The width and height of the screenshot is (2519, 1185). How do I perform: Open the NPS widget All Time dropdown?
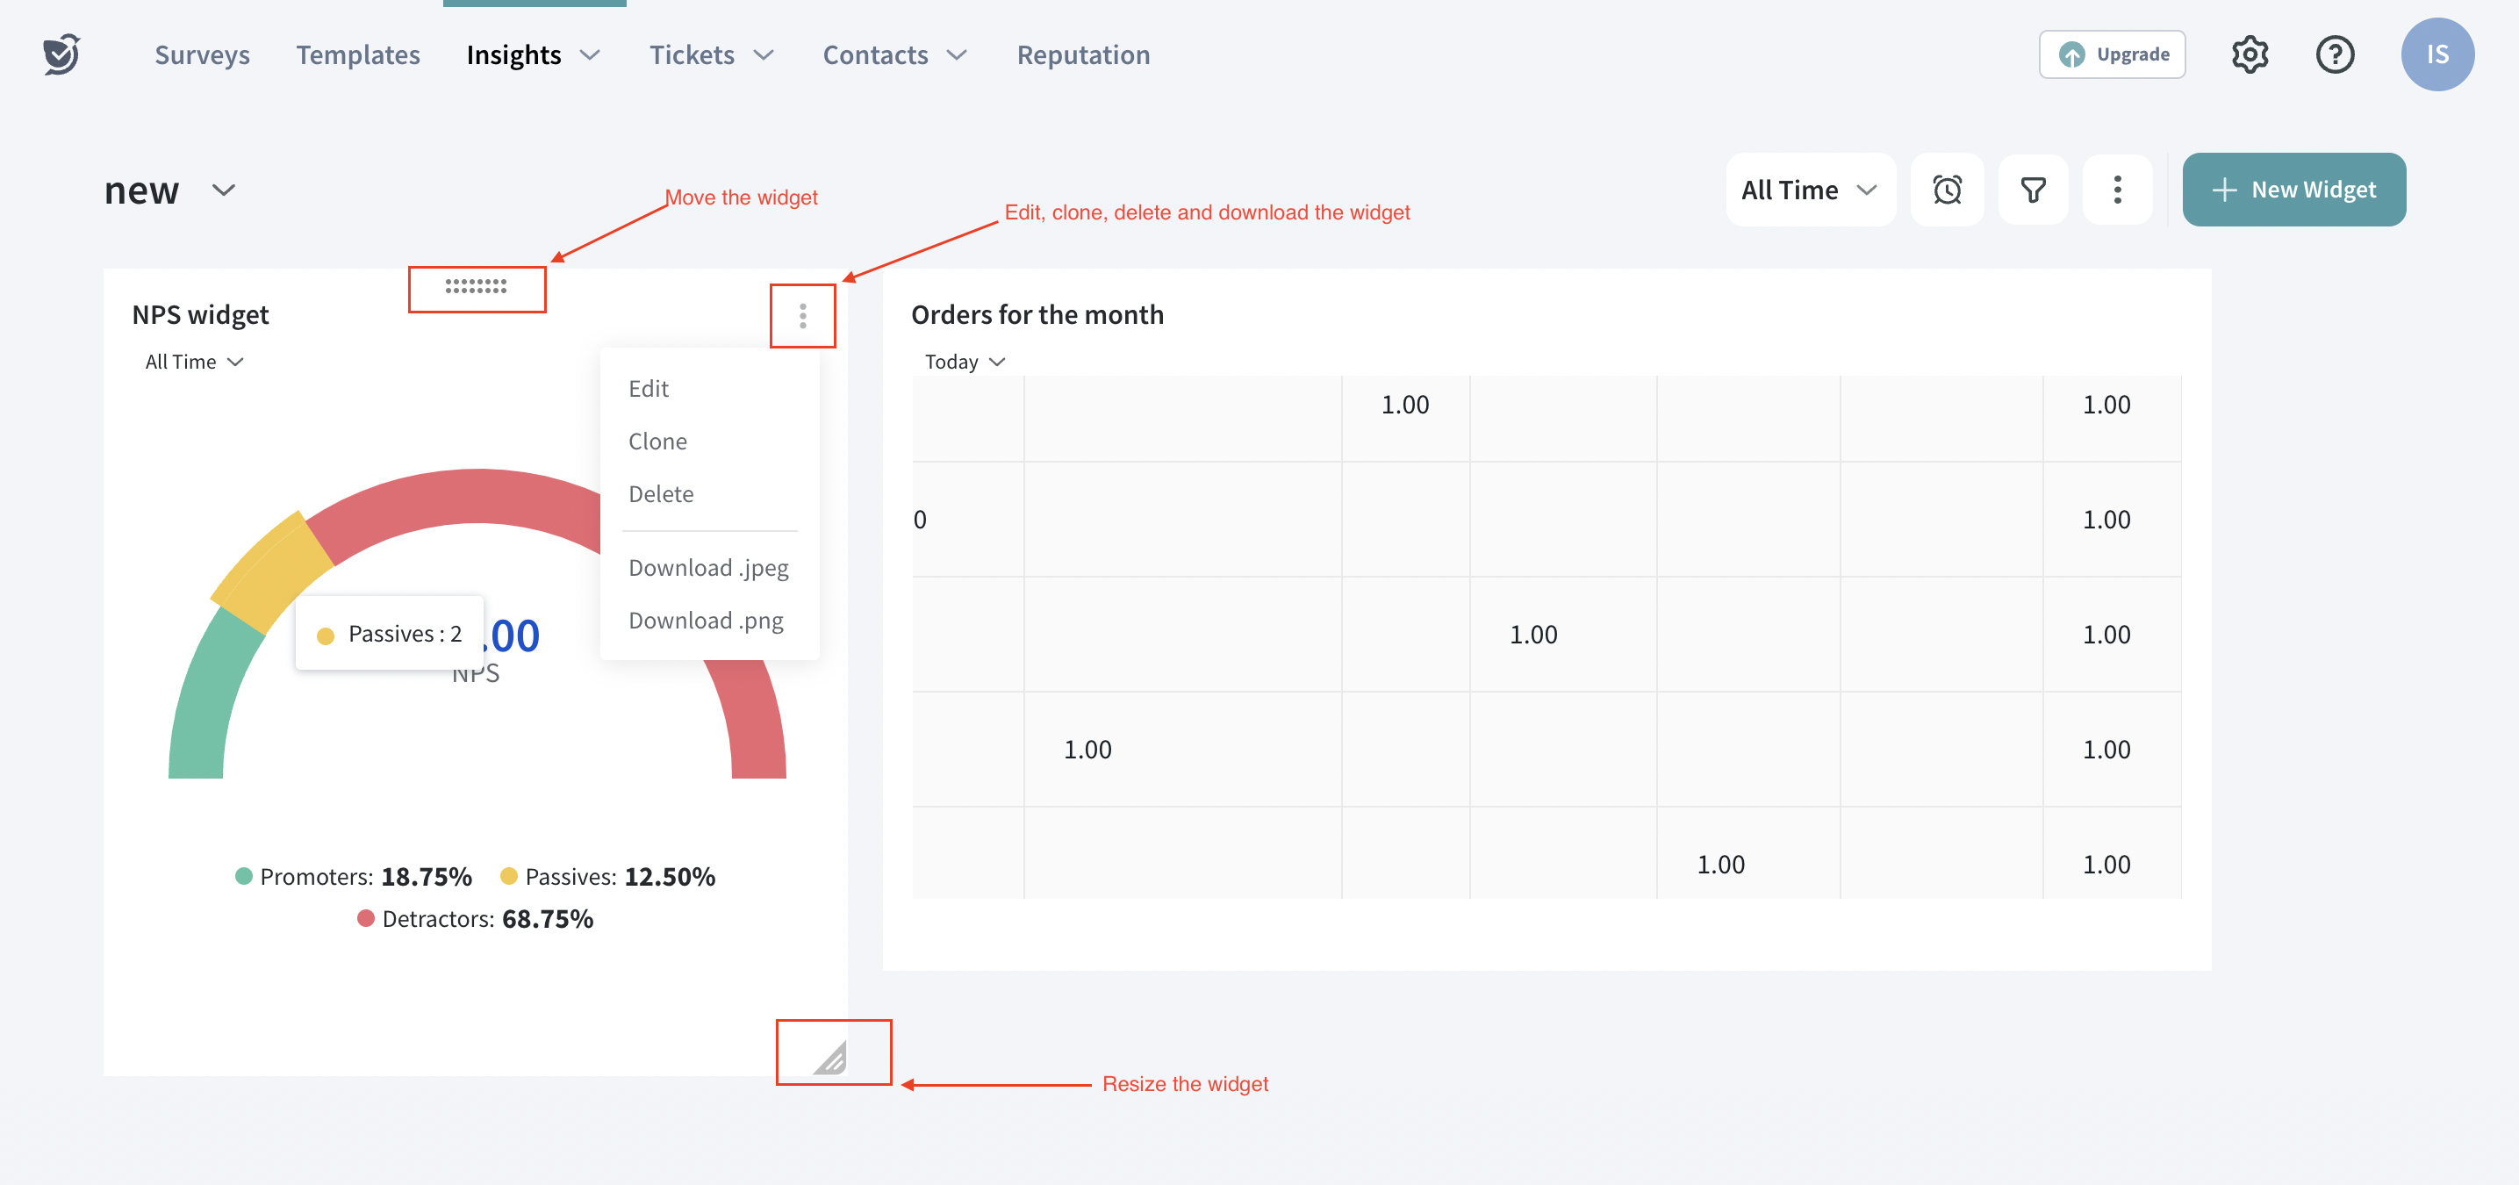click(194, 362)
